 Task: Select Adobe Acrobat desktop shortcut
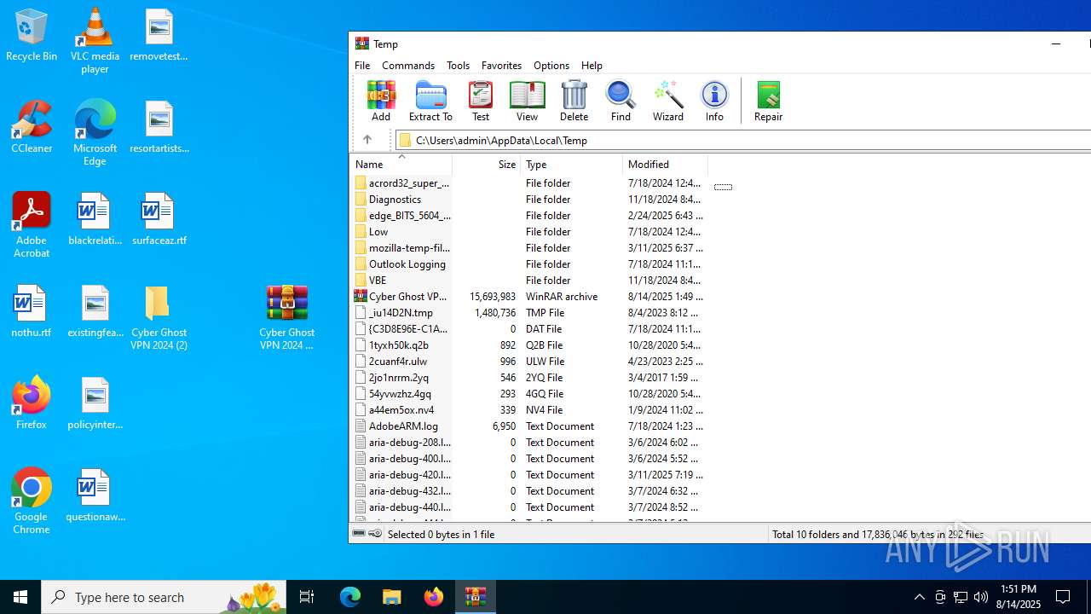(32, 225)
